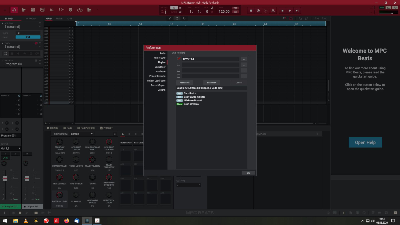Select the eraser tool above the grid
400x225 pixels.
tap(184, 19)
